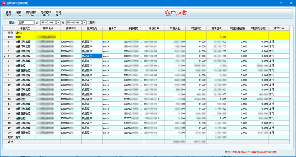Screen dimensions: 296x157
Task: Sort by the 单据类型 column header
Action: pyautogui.click(x=26, y=28)
